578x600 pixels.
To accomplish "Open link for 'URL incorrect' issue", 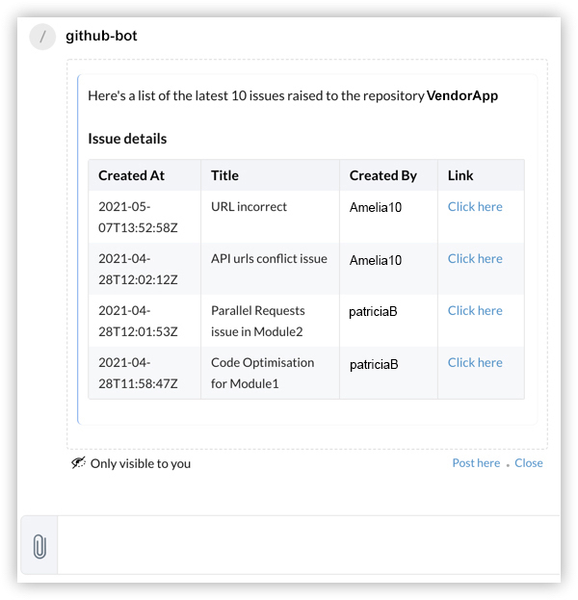I will pos(475,206).
